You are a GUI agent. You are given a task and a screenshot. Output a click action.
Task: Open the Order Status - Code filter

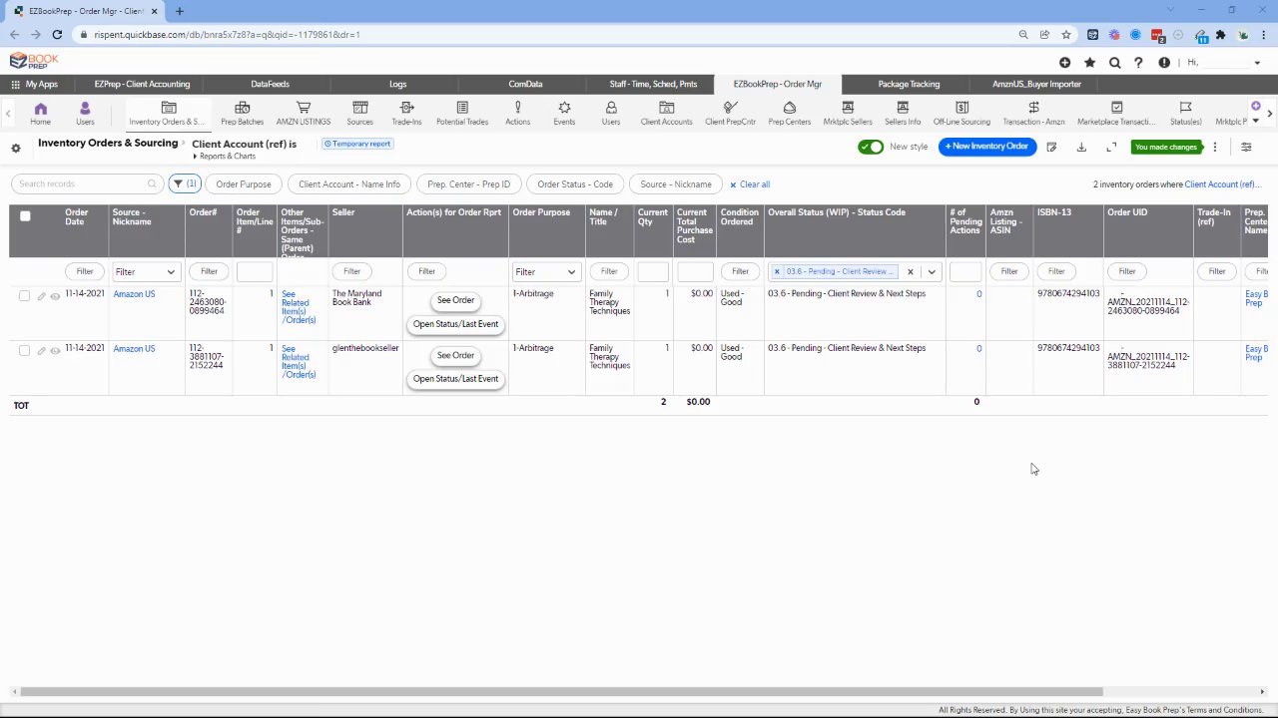575,184
